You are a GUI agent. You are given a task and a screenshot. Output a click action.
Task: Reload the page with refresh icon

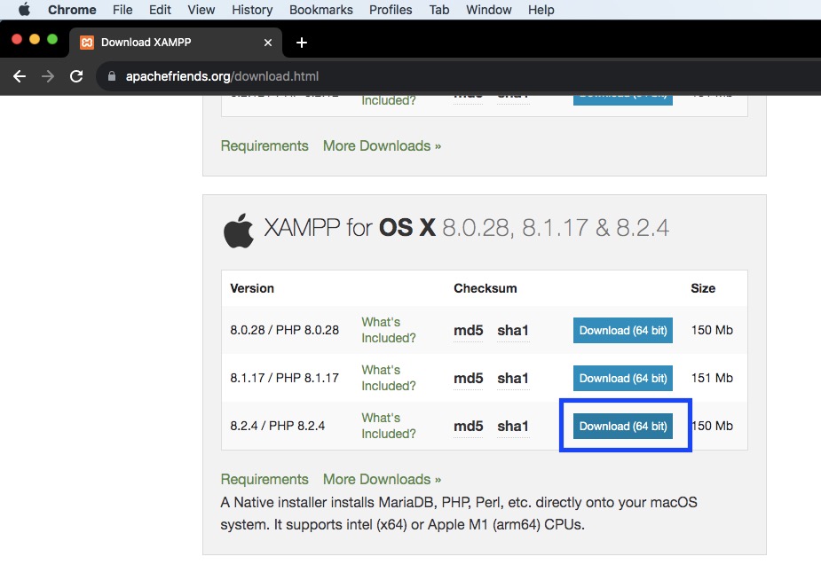76,76
